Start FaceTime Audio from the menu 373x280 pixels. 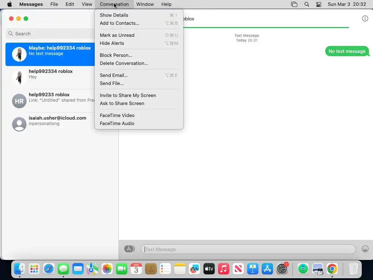tap(139, 123)
